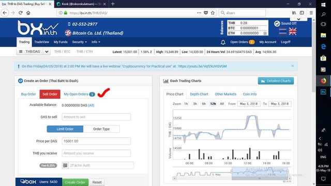Dismiss the webinar announcement banner
Screen dimensions: 331x186
(292, 66)
